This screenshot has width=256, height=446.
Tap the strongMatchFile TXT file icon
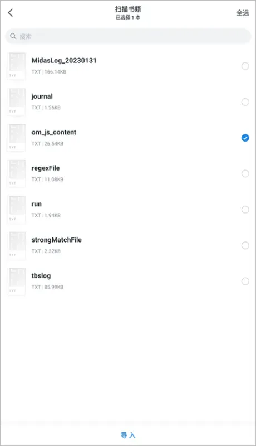click(x=16, y=245)
